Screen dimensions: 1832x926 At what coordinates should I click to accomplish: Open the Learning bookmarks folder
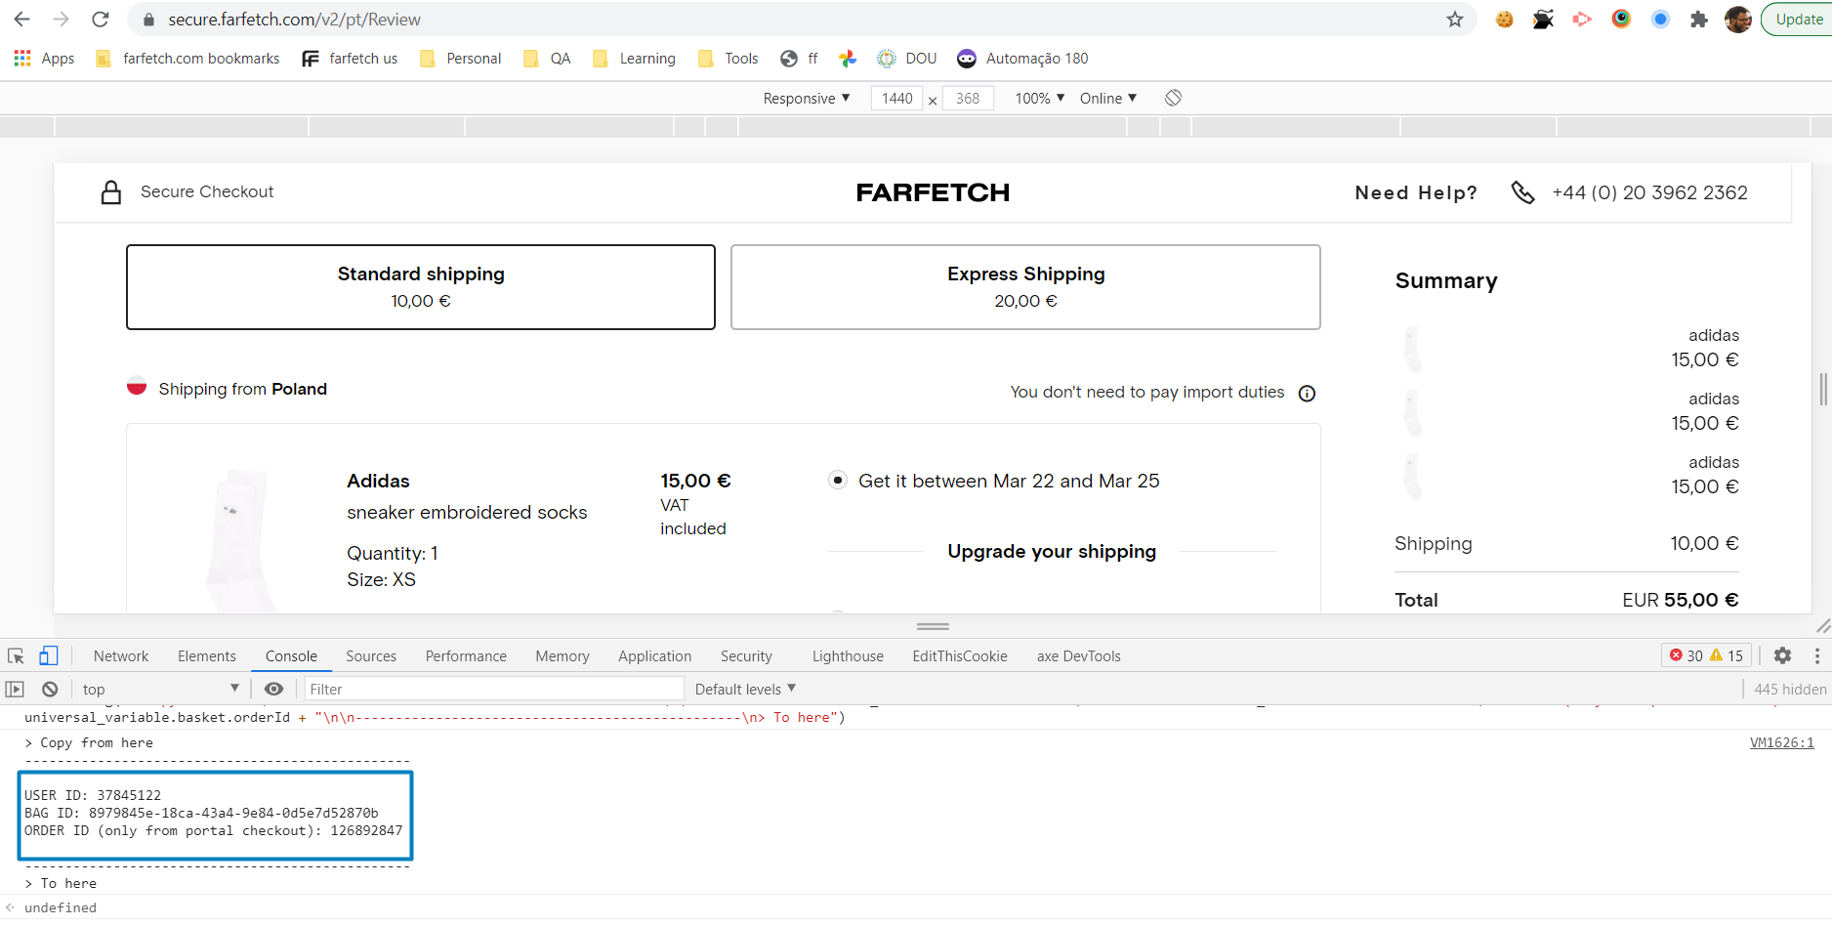pos(634,59)
